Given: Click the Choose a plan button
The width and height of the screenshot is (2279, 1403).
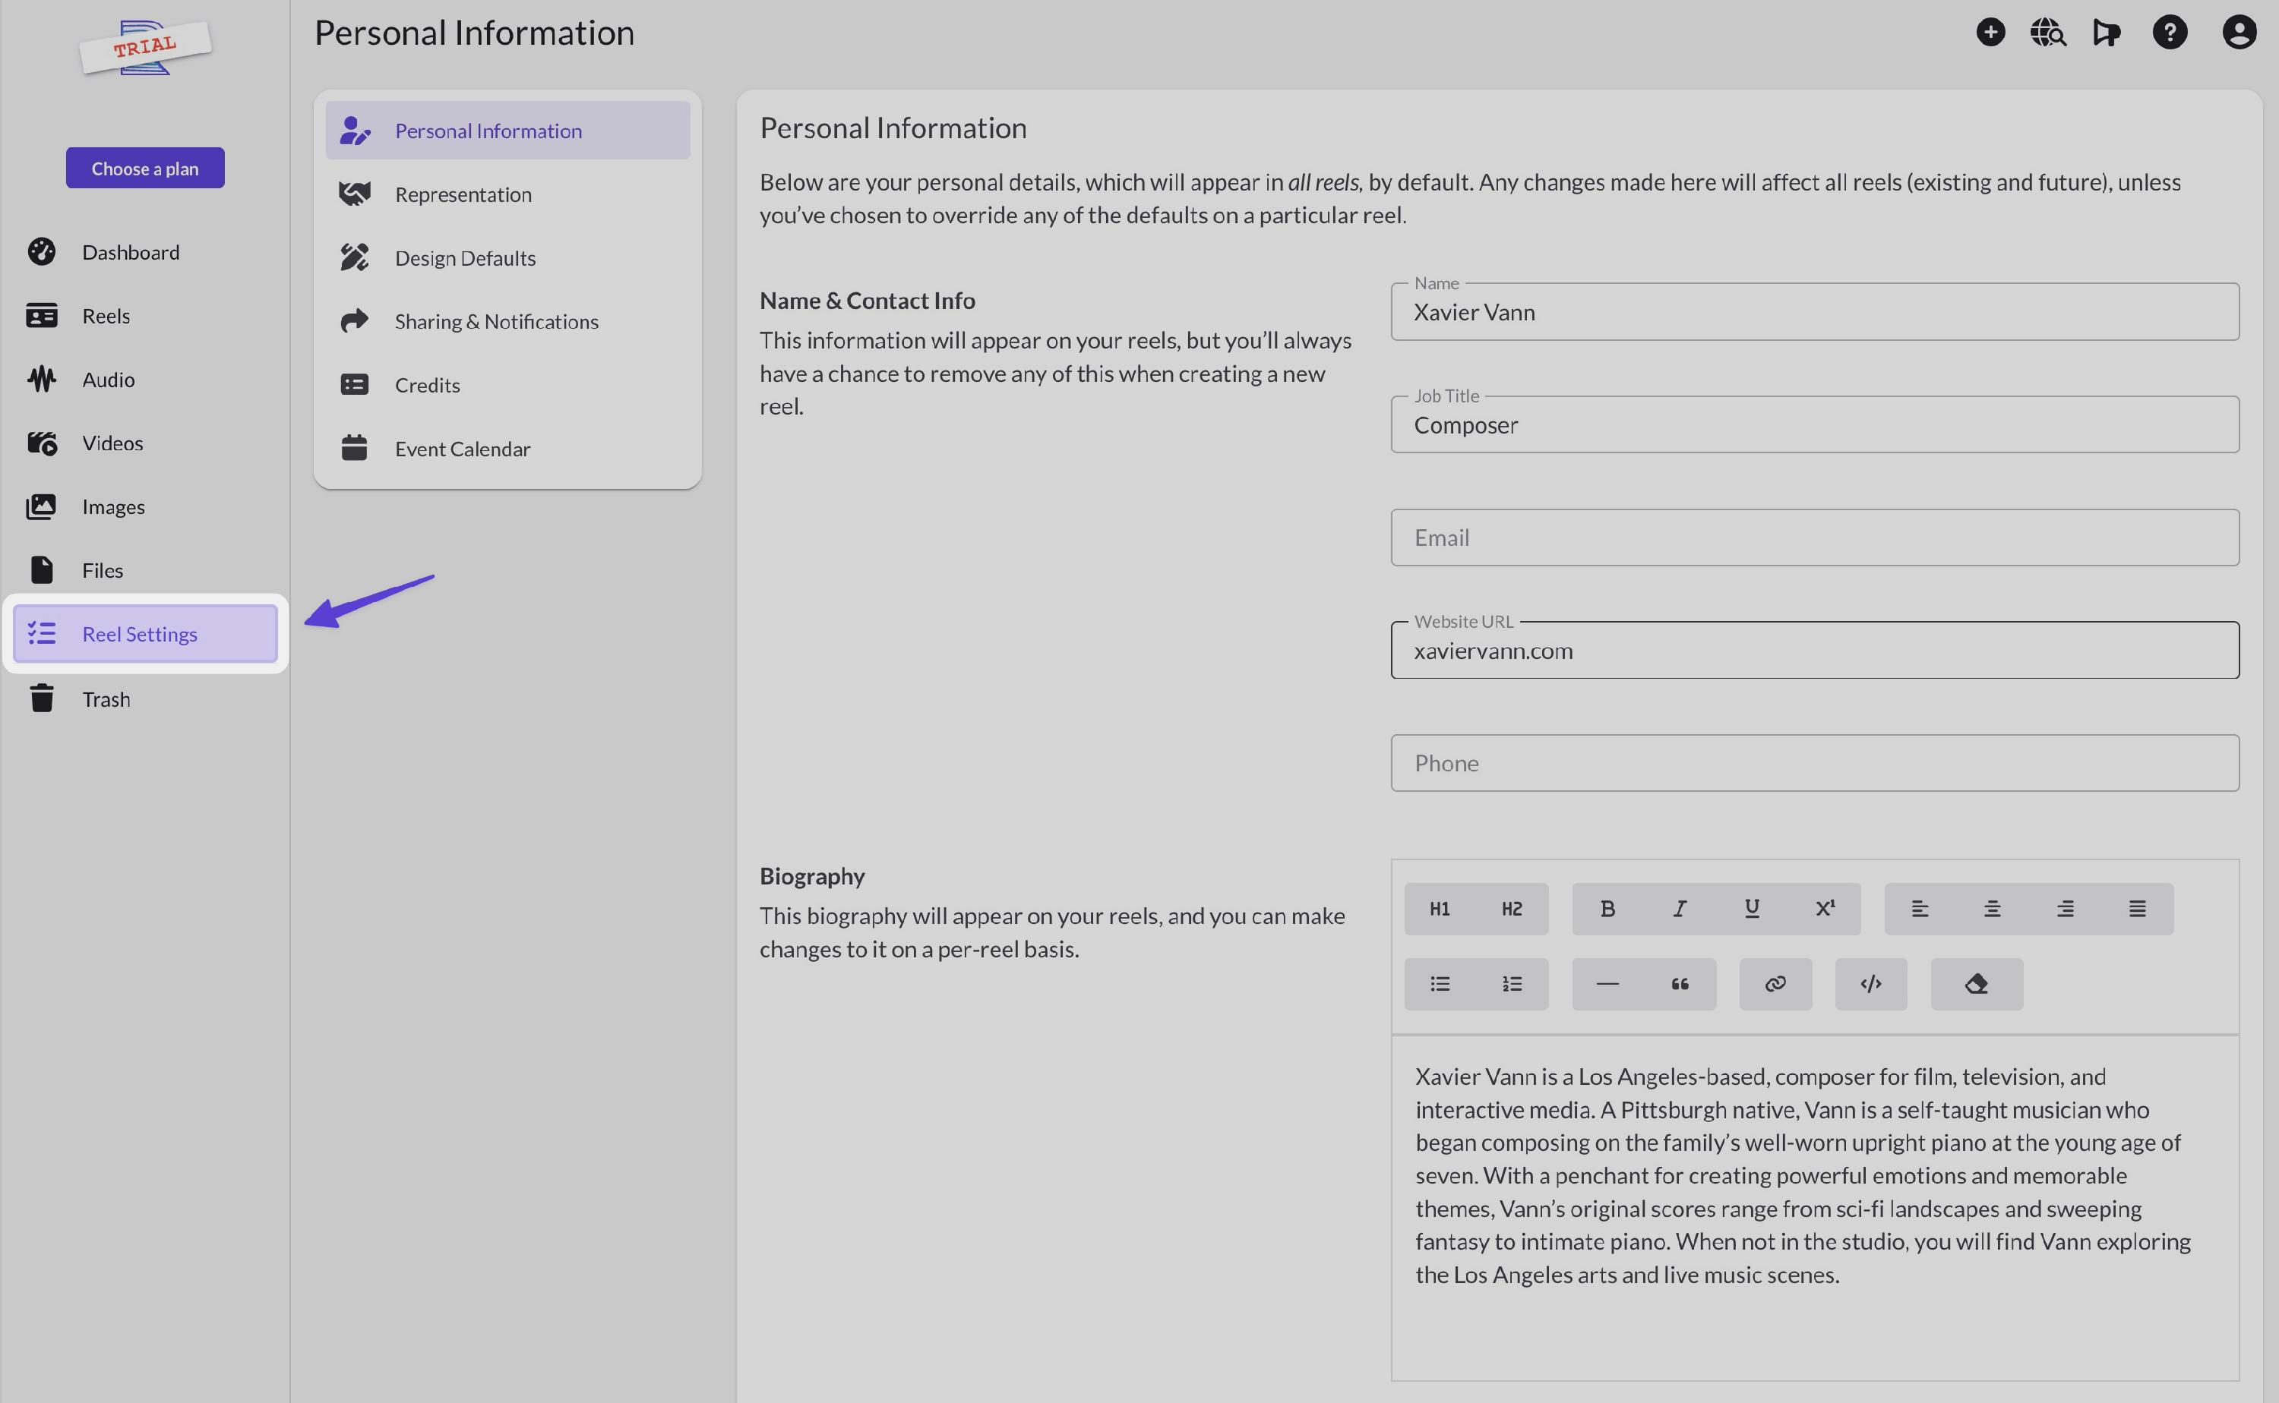Looking at the screenshot, I should pyautogui.click(x=145, y=168).
